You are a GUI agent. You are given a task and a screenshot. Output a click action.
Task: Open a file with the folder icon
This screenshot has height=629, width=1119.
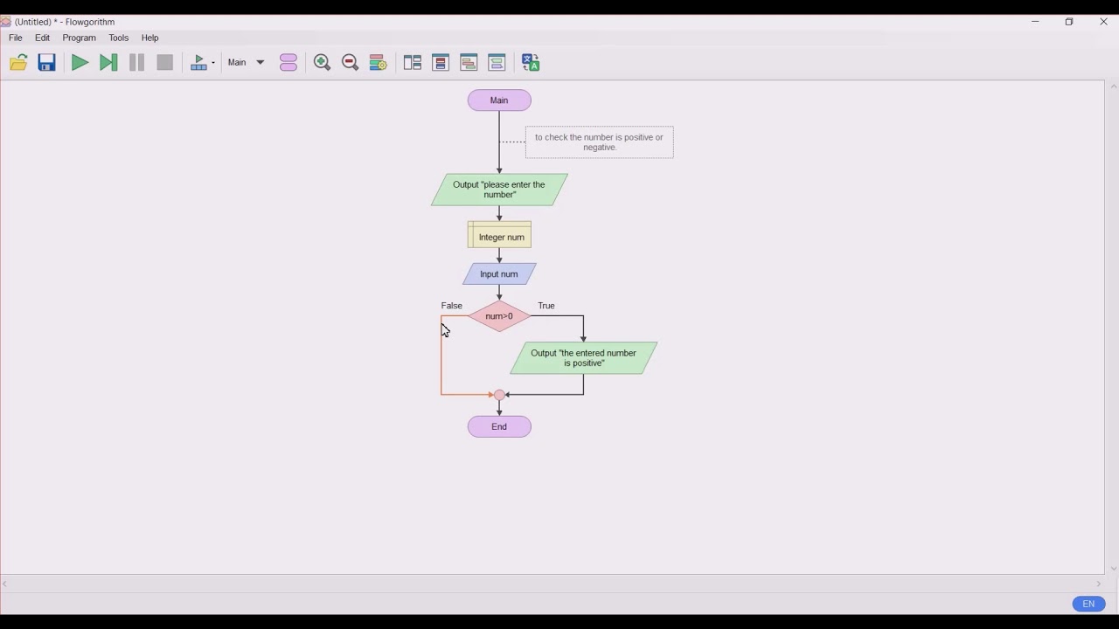[18, 62]
